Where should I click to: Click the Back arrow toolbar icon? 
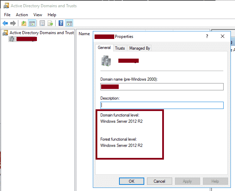point(5,23)
